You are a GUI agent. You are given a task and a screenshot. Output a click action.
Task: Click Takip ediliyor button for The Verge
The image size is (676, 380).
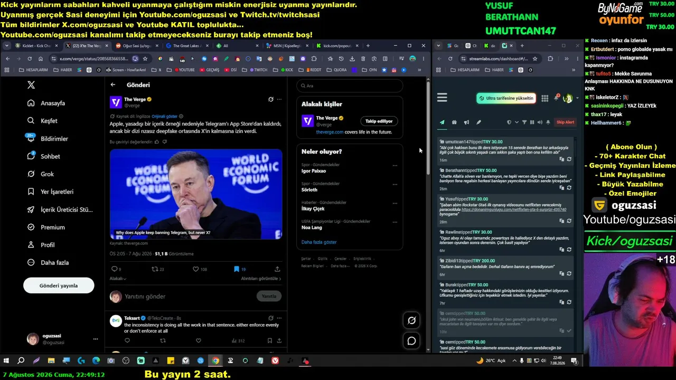pos(379,121)
